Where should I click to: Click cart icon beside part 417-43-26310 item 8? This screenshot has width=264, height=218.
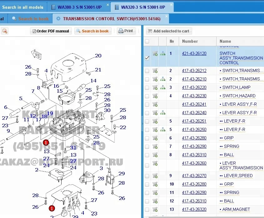155,155
